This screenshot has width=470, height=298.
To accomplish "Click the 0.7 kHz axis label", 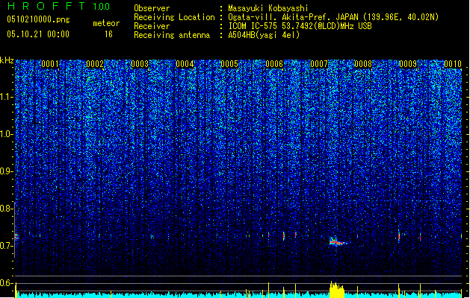I will [6, 246].
